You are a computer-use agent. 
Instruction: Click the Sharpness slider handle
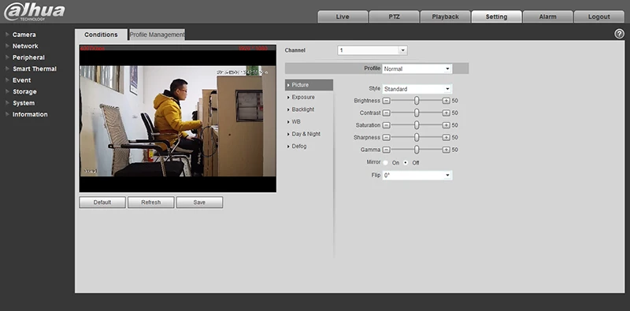click(x=417, y=138)
